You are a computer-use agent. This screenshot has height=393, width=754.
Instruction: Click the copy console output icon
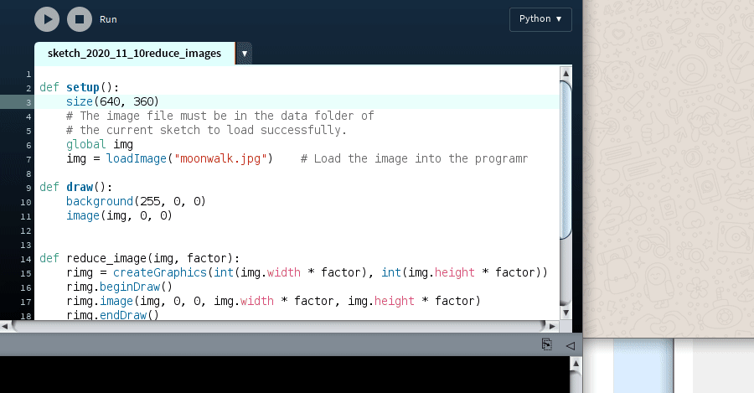pos(546,344)
